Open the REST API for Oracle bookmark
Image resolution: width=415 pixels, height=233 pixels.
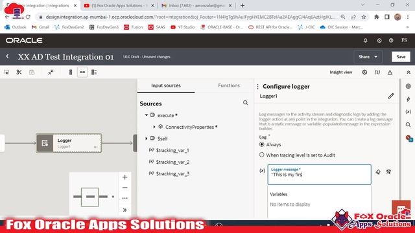[x=270, y=27]
